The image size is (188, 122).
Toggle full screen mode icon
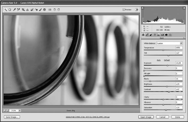coord(137,10)
